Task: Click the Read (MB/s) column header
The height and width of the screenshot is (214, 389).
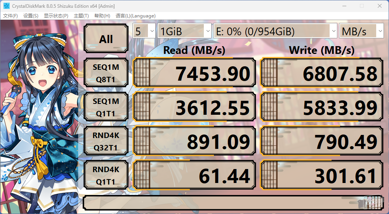Action: [x=194, y=50]
